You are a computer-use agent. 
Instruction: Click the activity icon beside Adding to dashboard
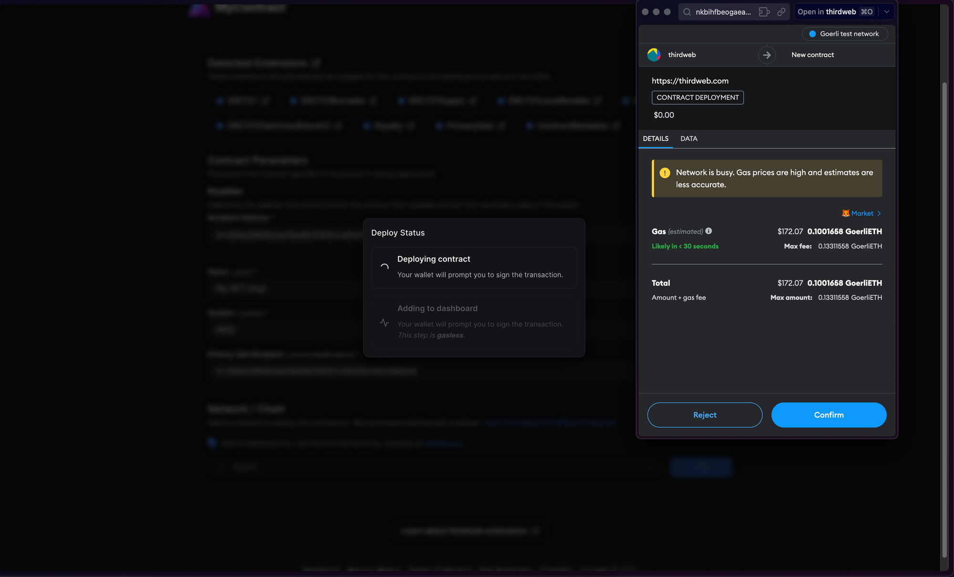pyautogui.click(x=384, y=323)
